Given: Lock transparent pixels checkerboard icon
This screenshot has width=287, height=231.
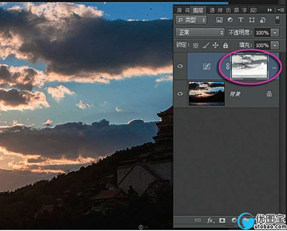Looking at the screenshot, I should pos(195,45).
